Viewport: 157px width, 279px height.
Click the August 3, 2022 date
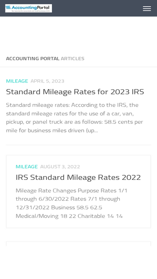point(60,166)
